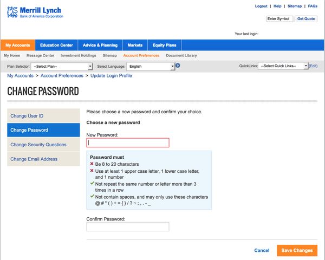Open the Plan Selector dropdown
Screen dimensions: 325x260
[x=62, y=66]
